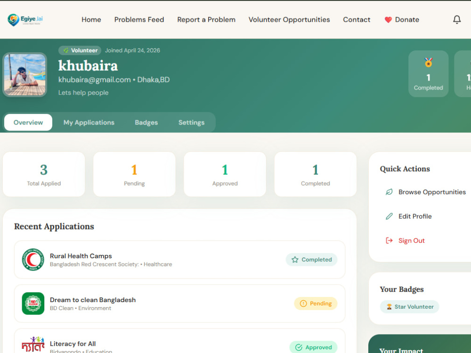Viewport: 471px width, 353px height.
Task: Click the Bidyanondo logo for Literacy for All
Action: point(33,345)
